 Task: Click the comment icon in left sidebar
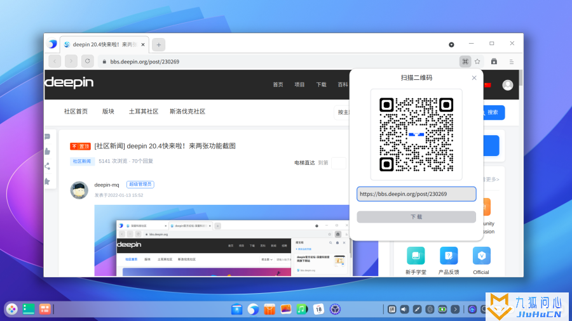click(x=48, y=137)
